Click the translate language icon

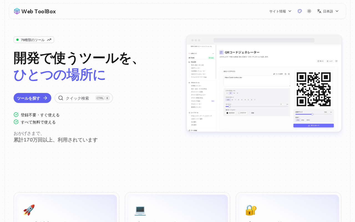pos(319,11)
